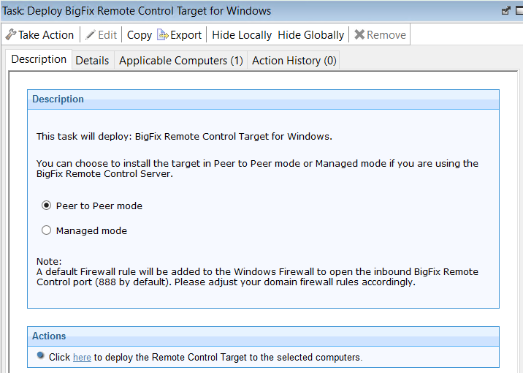Click the 'Note:' text

(x=49, y=261)
